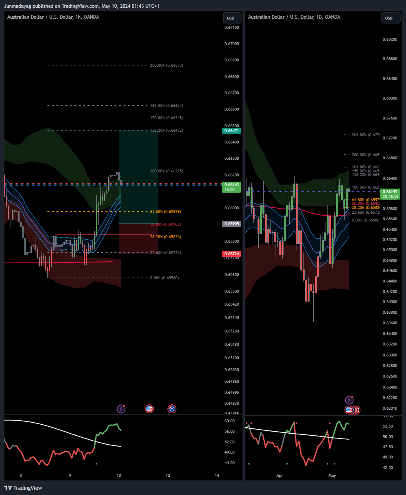Click 0.67100 on the 1h price scale
Viewport: 406px width, 495px height.
coord(231,28)
